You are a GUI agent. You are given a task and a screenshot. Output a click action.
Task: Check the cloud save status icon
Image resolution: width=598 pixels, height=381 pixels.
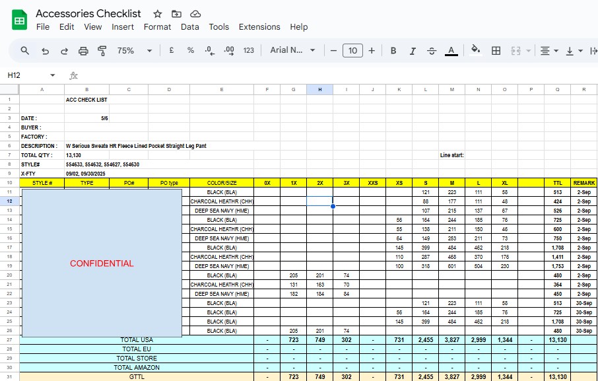195,14
